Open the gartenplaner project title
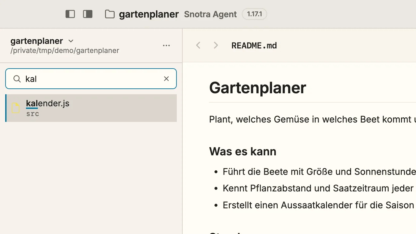 (x=149, y=14)
